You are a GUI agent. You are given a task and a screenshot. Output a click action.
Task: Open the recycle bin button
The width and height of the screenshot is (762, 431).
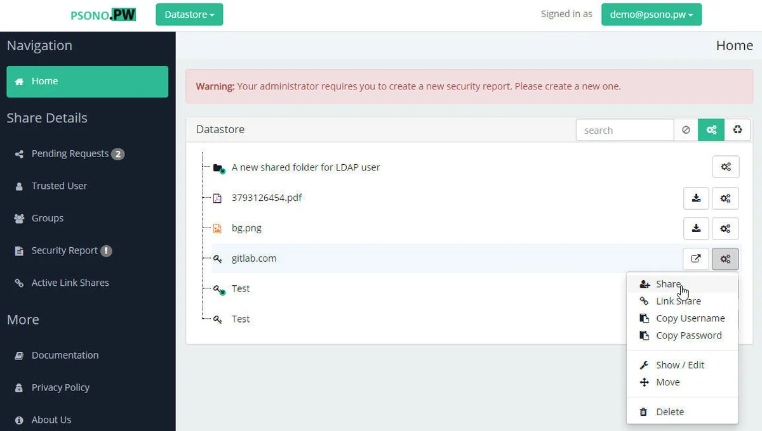[x=737, y=130]
